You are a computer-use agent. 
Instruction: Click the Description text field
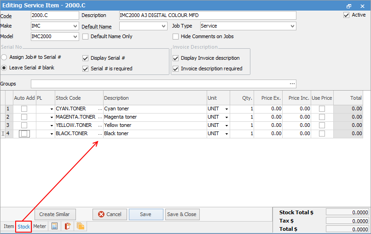pos(207,16)
